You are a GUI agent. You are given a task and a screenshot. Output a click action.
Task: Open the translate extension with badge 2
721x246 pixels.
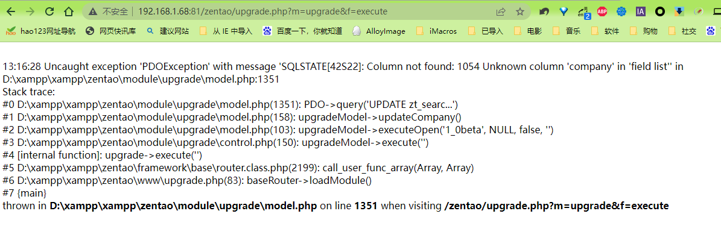point(583,11)
